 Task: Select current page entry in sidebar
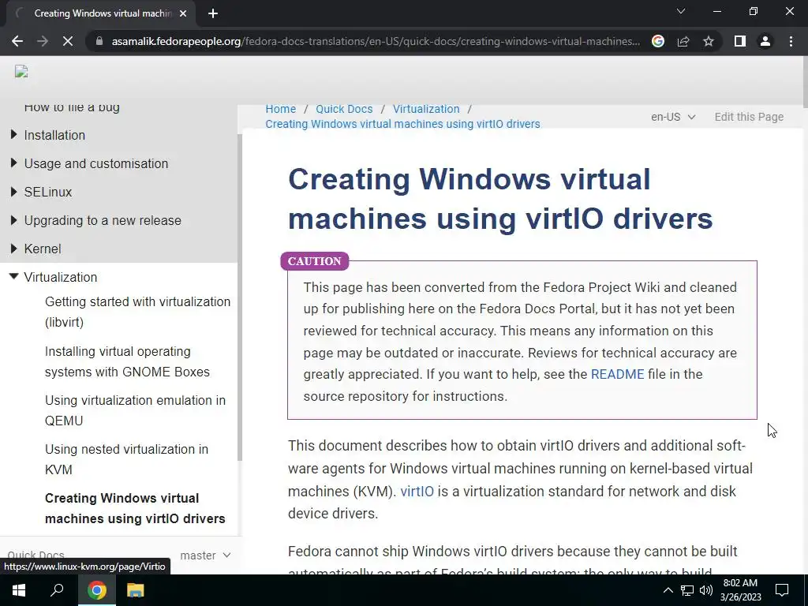[135, 508]
